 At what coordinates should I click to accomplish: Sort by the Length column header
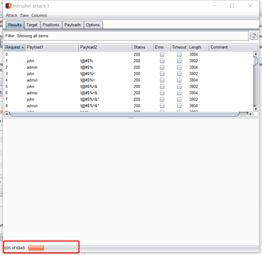click(198, 47)
